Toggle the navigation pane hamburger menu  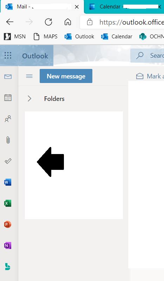pos(29,76)
